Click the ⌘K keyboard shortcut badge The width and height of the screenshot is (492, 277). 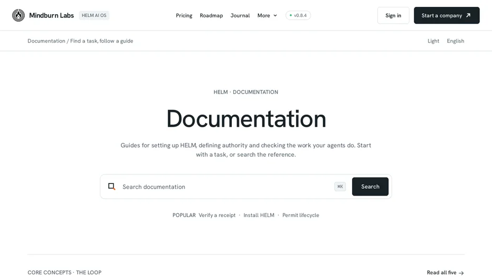click(340, 187)
